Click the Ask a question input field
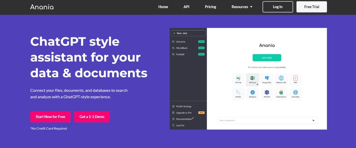 coord(267,120)
